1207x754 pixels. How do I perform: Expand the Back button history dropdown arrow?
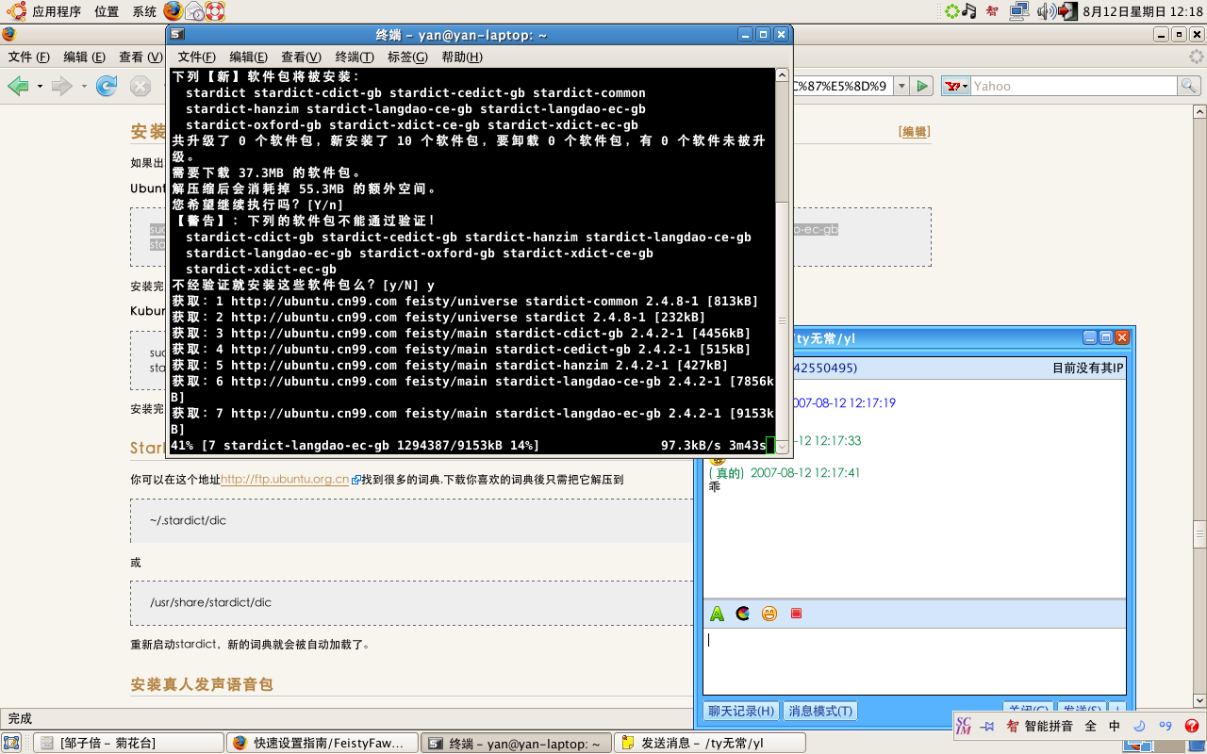39,86
